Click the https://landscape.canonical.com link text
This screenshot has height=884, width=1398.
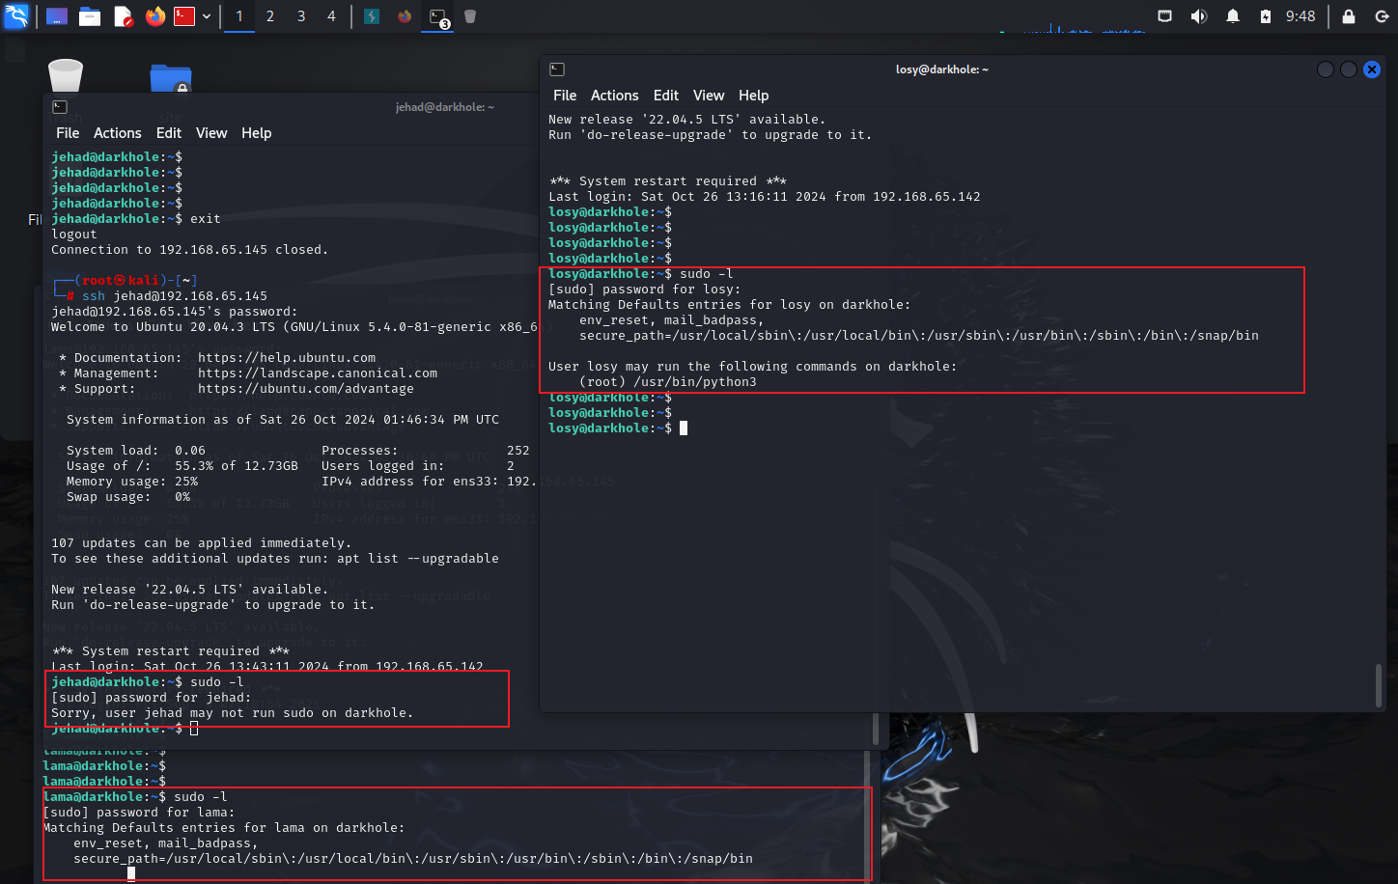point(318,373)
